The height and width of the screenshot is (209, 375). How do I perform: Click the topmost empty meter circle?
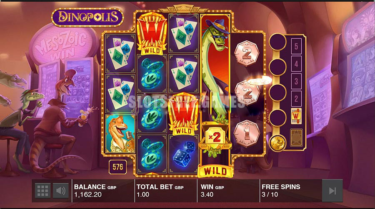tap(277, 42)
